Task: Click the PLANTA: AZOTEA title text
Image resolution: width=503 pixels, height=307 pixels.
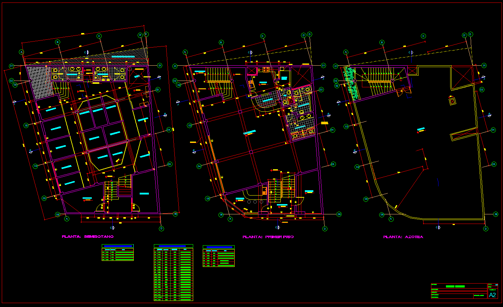Action: pos(403,237)
